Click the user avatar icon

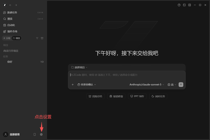[x=6, y=134]
